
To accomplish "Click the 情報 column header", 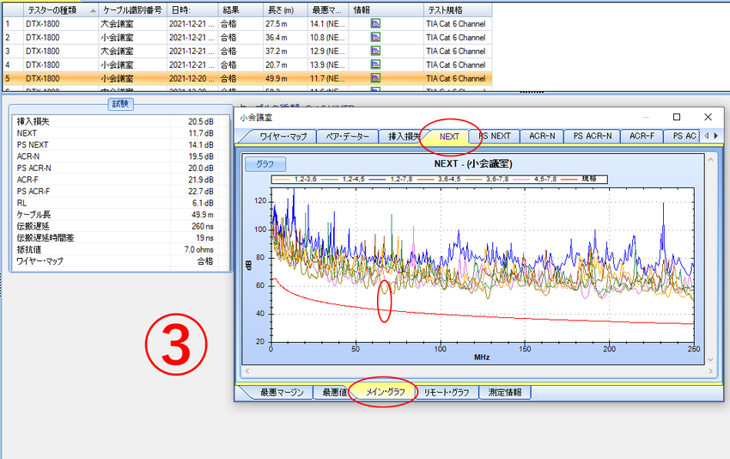I will tap(386, 9).
